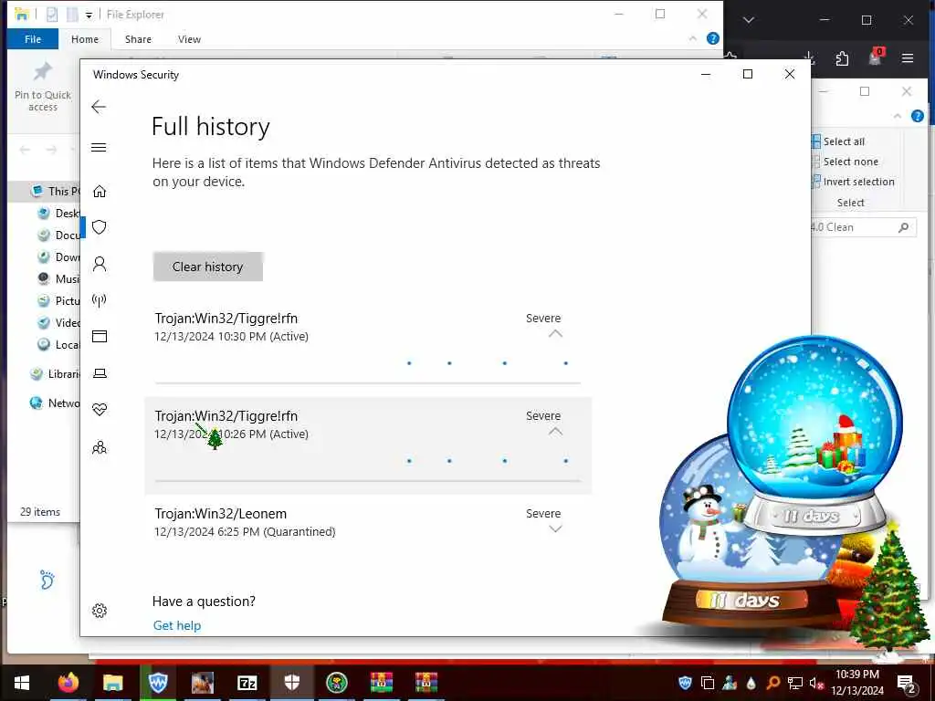
Task: Open Wise Care blue shield taskbar icon
Action: (157, 683)
